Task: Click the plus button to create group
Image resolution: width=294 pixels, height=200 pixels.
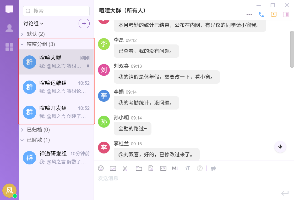Action: pyautogui.click(x=84, y=24)
